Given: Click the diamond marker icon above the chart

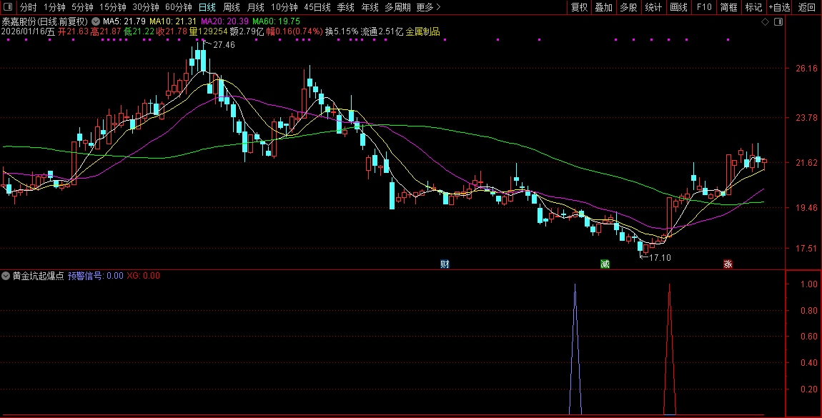Looking at the screenshot, I should coord(765,22).
